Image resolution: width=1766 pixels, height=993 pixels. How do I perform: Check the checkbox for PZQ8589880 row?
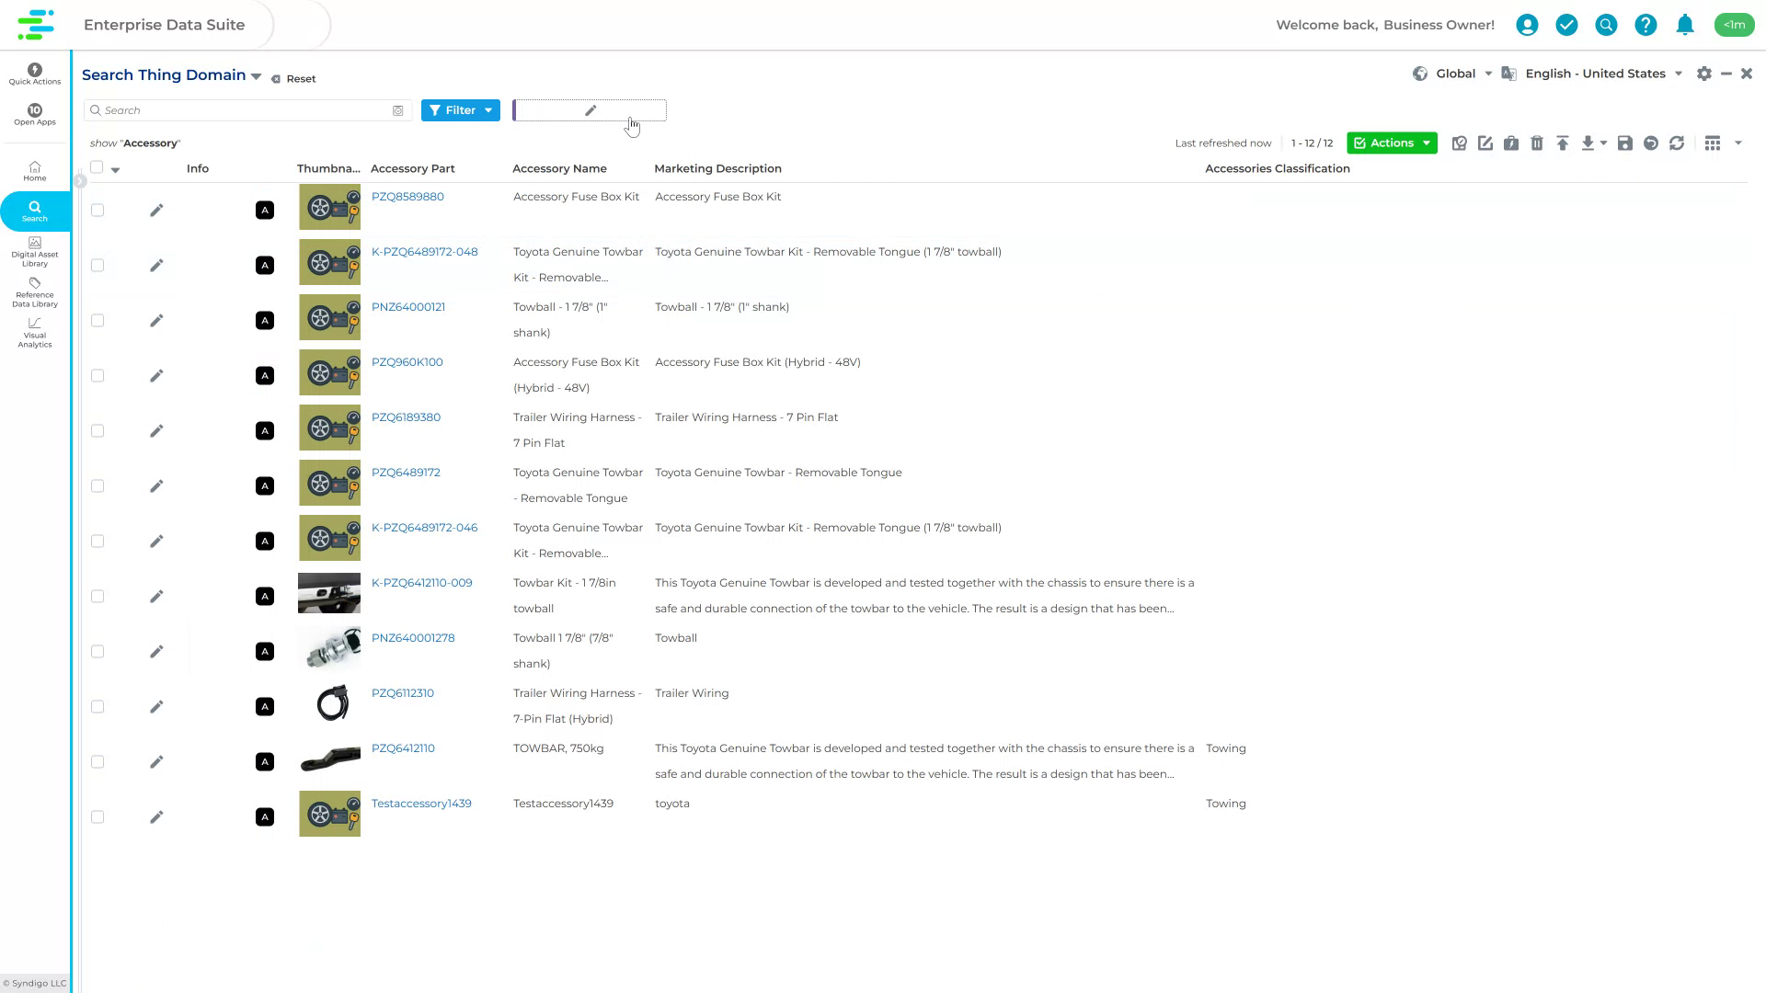(x=97, y=210)
